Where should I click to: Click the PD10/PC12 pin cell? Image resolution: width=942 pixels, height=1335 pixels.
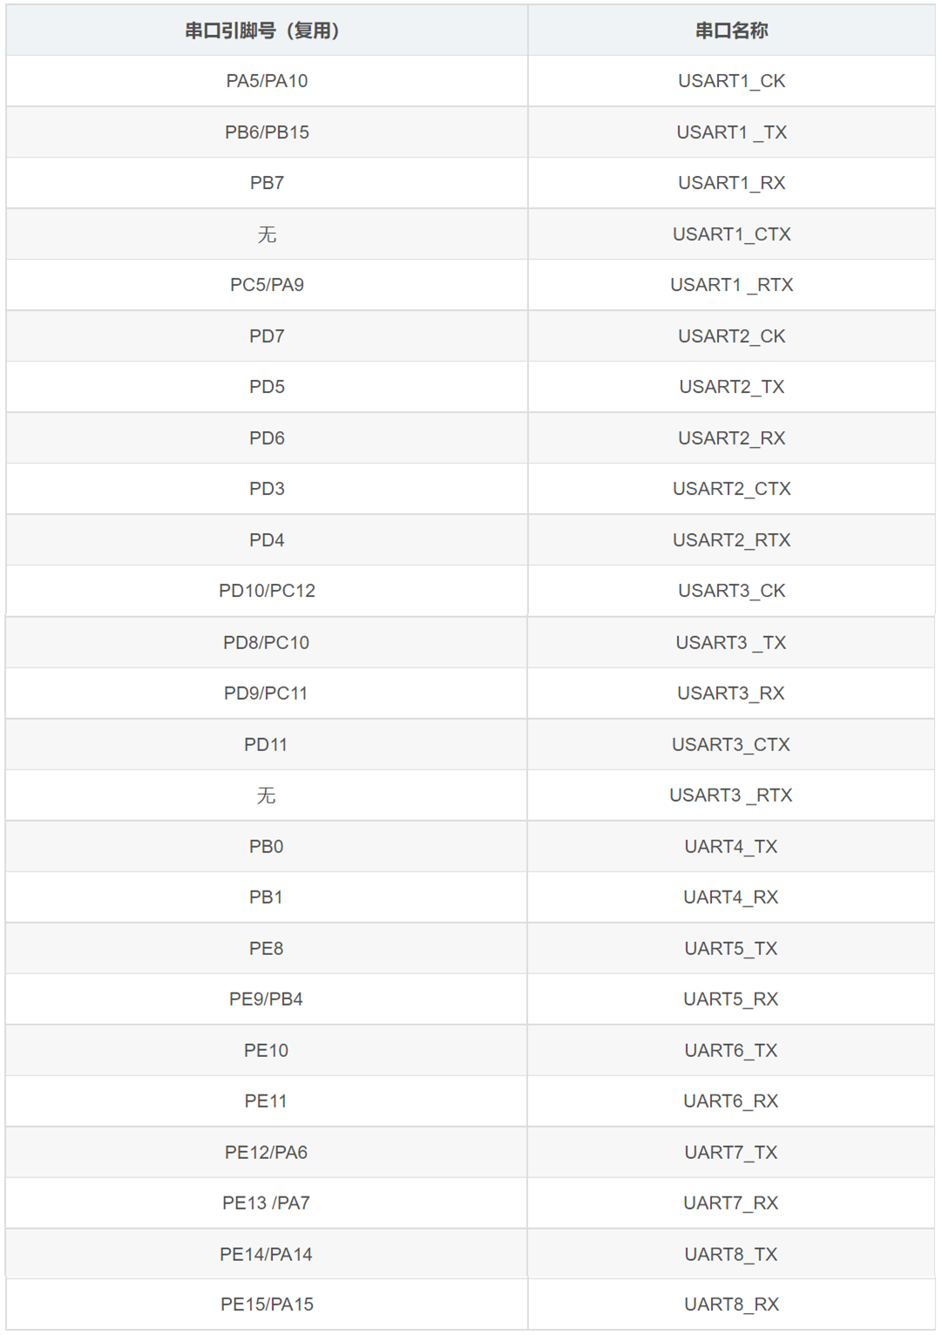click(x=267, y=591)
